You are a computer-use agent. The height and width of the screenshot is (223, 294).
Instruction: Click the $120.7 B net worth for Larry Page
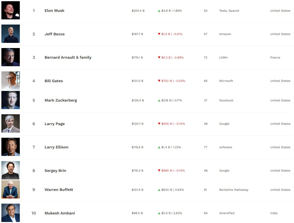click(137, 124)
